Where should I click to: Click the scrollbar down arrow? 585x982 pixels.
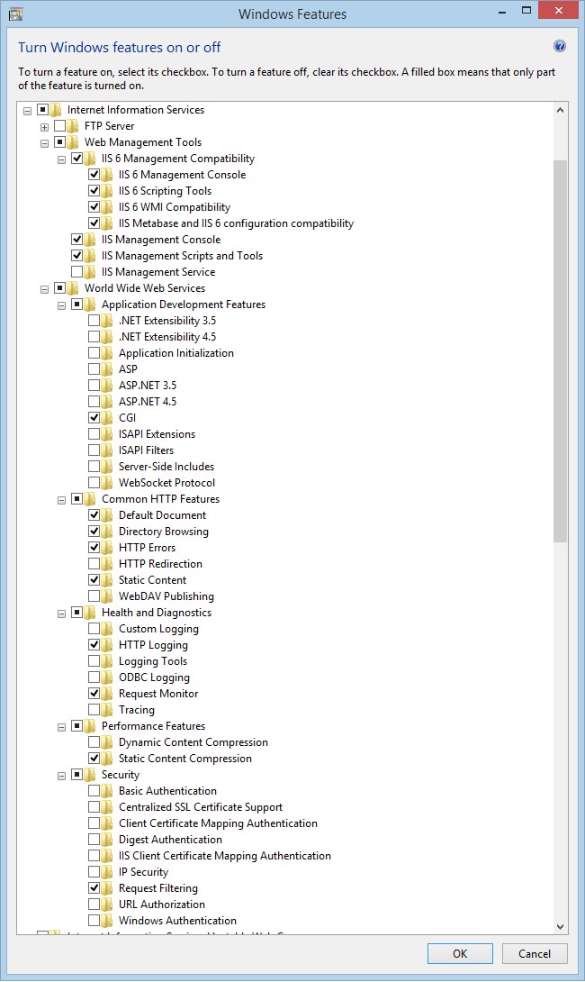[x=560, y=927]
